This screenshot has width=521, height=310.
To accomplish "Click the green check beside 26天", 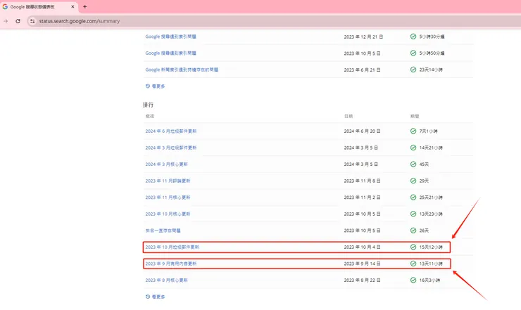I will pyautogui.click(x=413, y=231).
